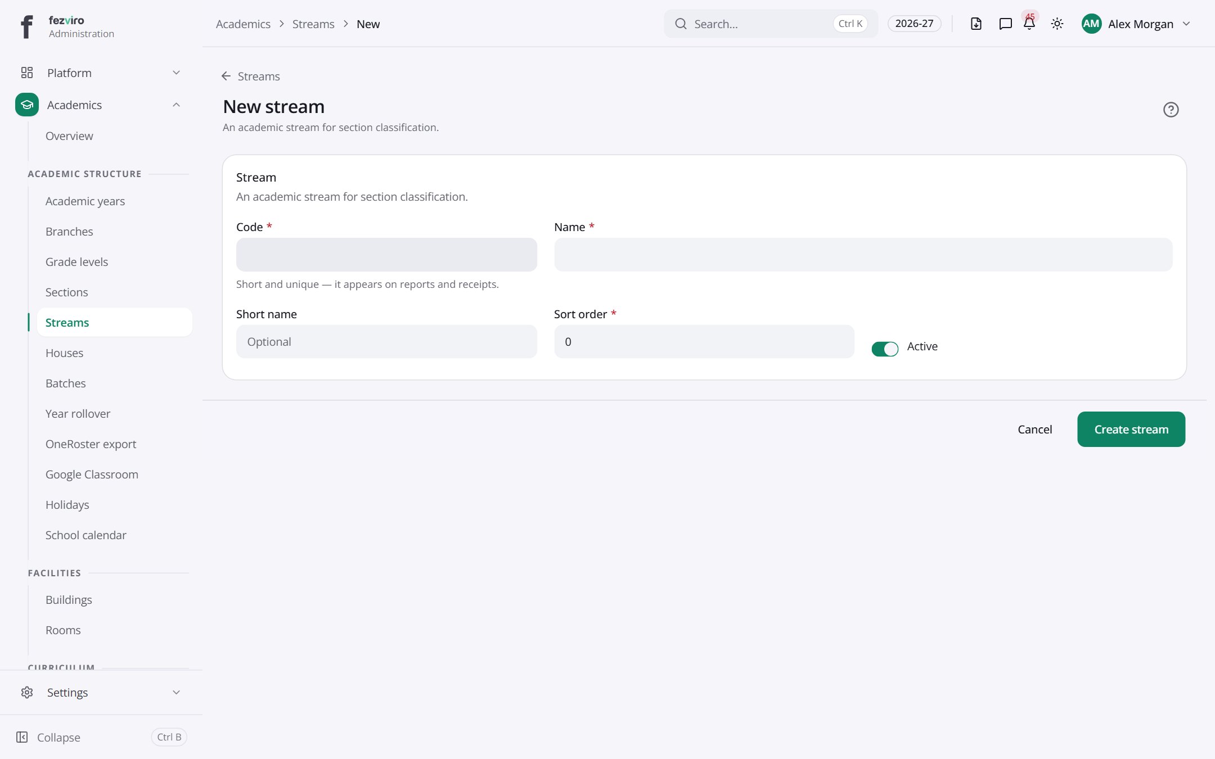Click the Cancel button

point(1034,429)
